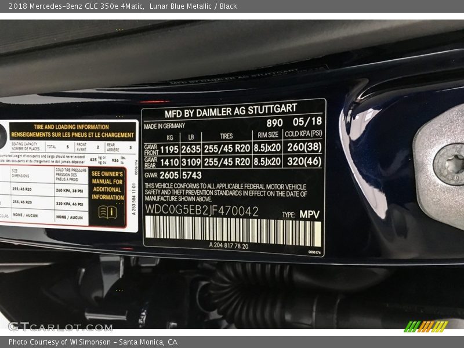This screenshot has width=464, height=348.
Task: Click the seating capacity total value 5
Action: coord(67,147)
